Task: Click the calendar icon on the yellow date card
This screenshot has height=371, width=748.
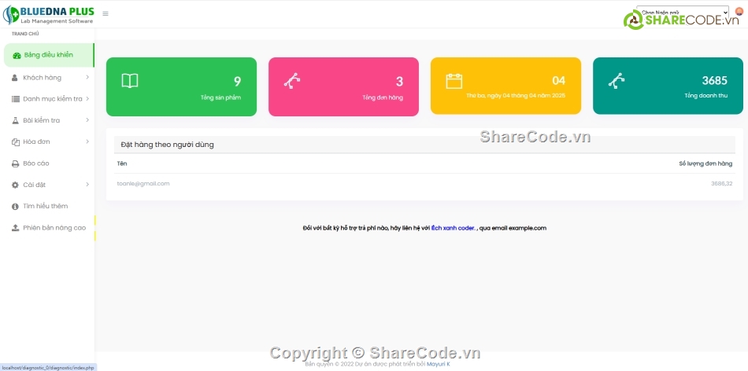Action: pyautogui.click(x=454, y=80)
